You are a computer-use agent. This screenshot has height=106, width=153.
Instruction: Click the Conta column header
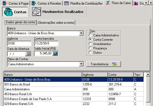(121, 75)
